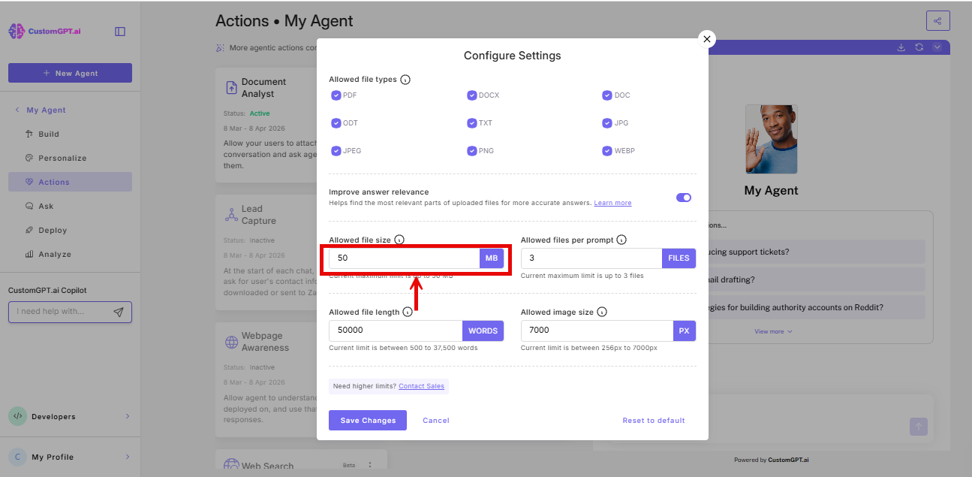Open the Allowed file size info tooltip
The image size is (972, 477).
[398, 240]
